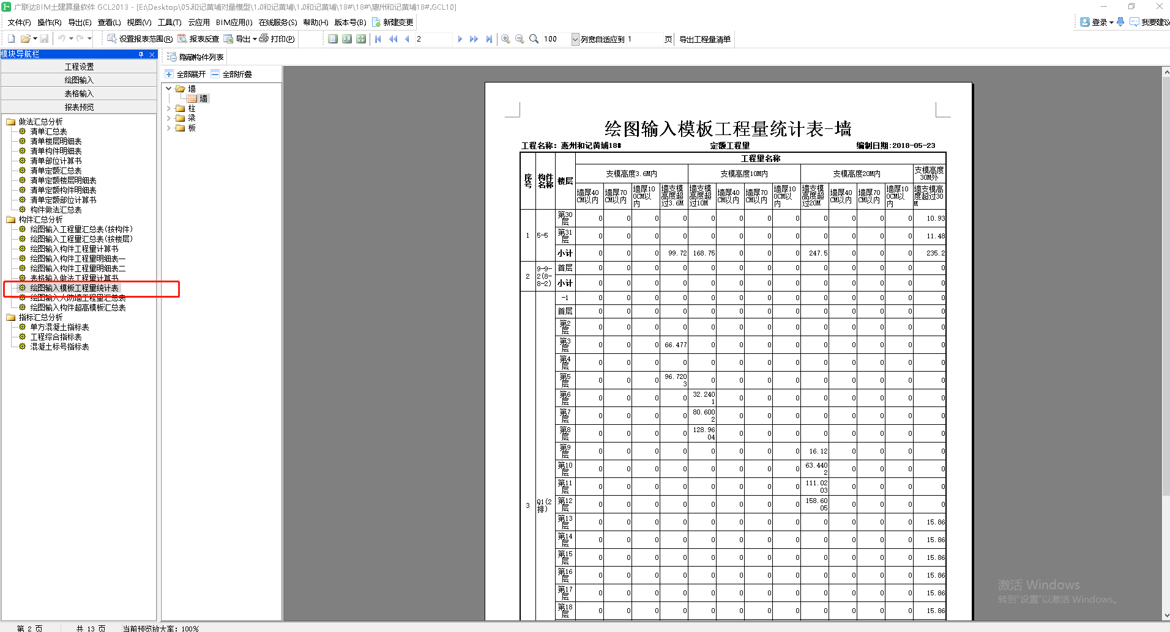Viewport: 1170px width, 632px height.
Task: Go to the next report page
Action: [460, 39]
